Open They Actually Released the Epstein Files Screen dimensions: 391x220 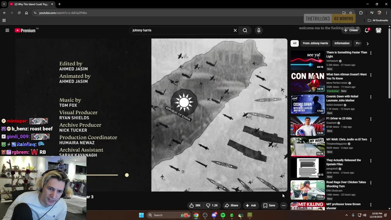pyautogui.click(x=343, y=162)
